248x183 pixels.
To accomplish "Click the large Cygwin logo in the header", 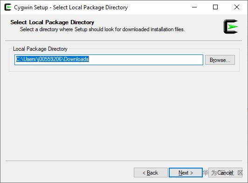I will tap(231, 27).
